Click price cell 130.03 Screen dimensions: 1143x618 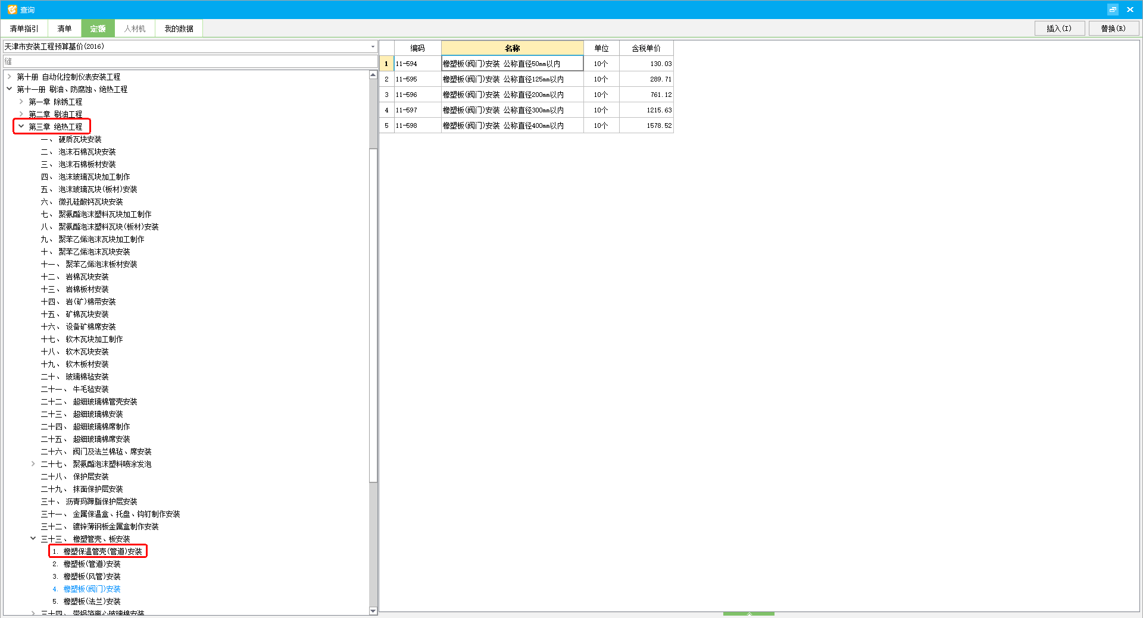click(x=647, y=64)
